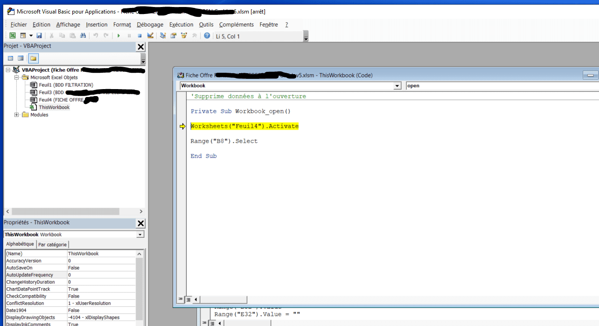Image resolution: width=599 pixels, height=326 pixels.
Task: Open the Edition menu
Action: 42,25
